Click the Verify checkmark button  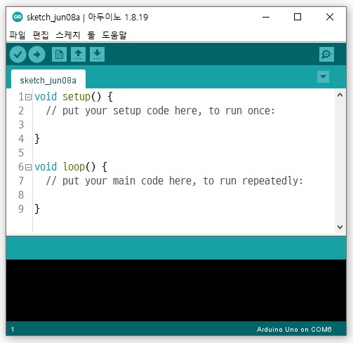coord(18,55)
